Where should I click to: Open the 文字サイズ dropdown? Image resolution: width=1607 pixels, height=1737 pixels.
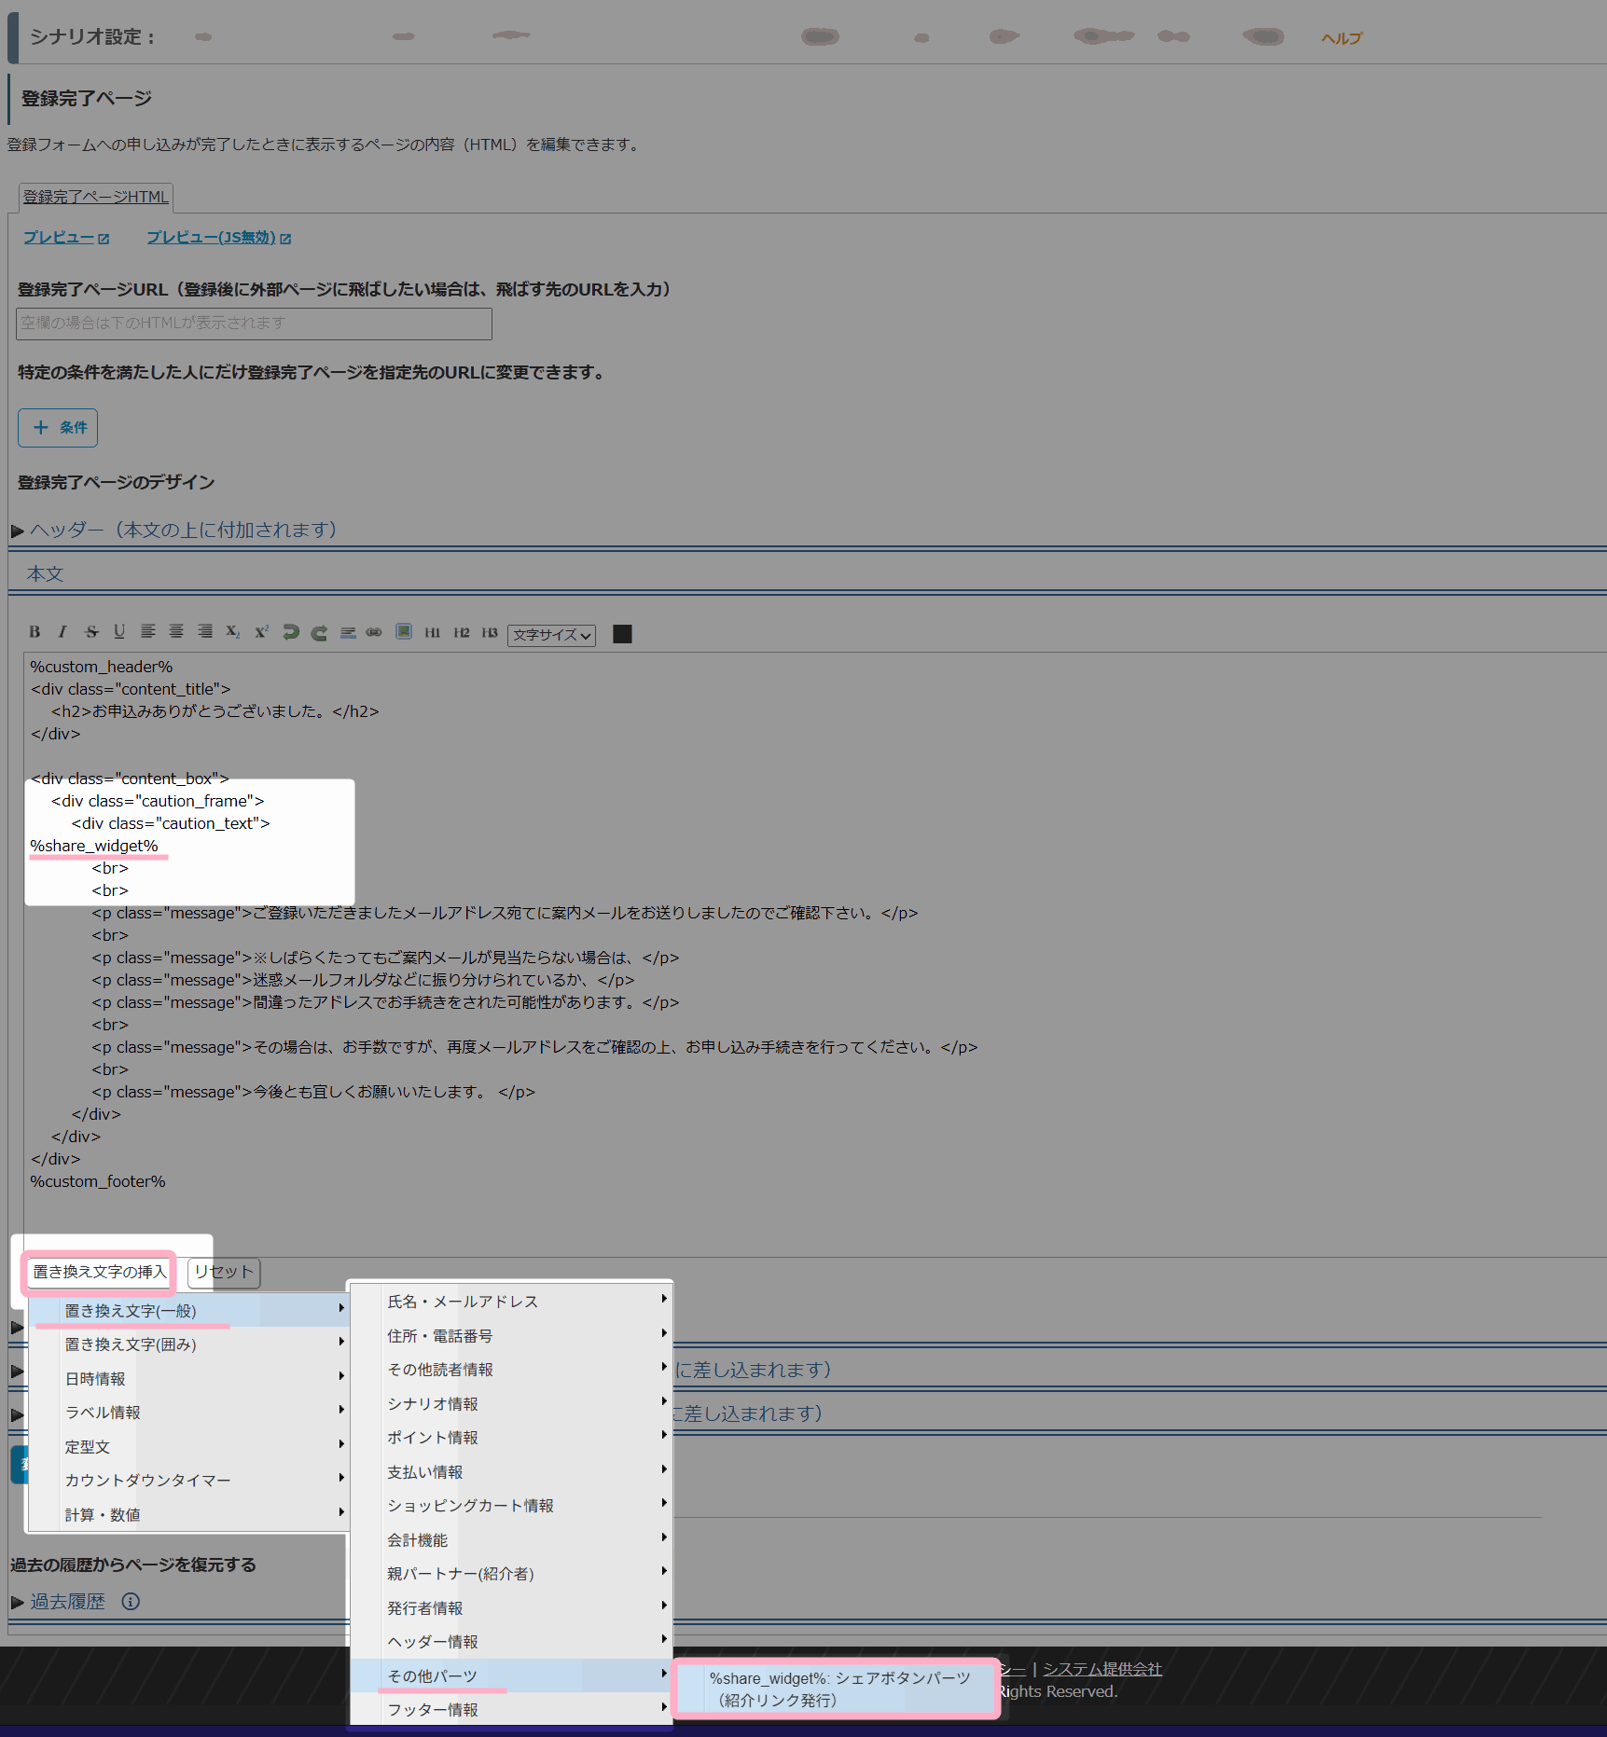tap(551, 635)
